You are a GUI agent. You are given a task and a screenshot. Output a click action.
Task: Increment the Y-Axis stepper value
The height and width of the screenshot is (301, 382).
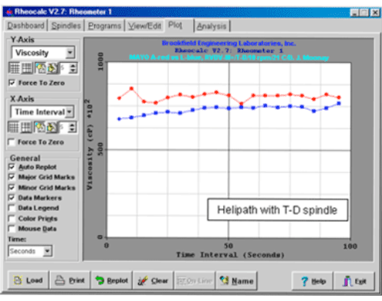point(73,66)
